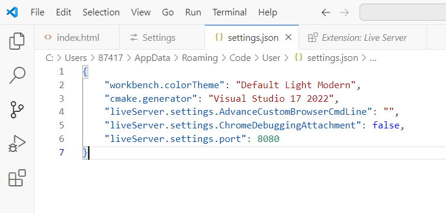Image resolution: width=446 pixels, height=213 pixels.
Task: Switch to the Settings tab
Action: 162,37
